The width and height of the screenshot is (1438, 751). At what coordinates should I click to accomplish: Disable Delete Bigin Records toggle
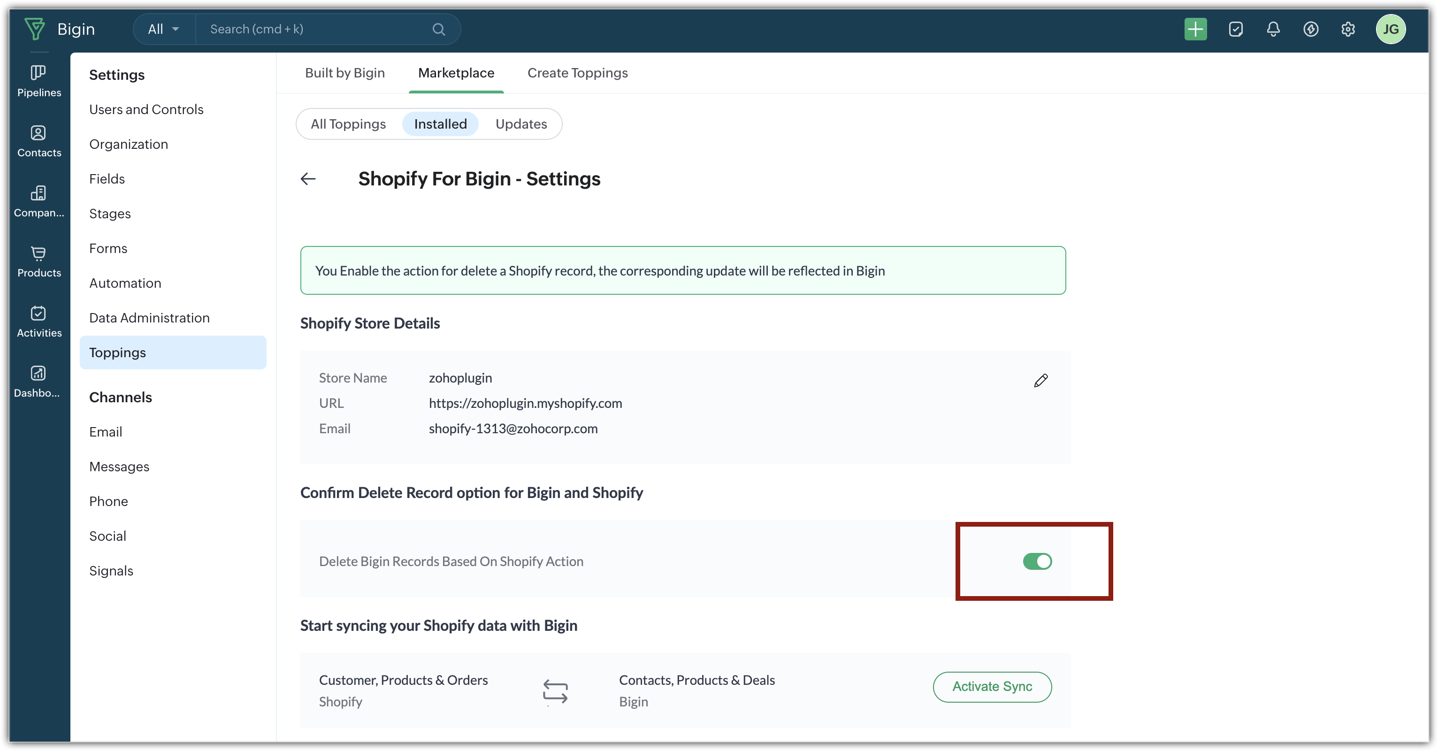[1037, 561]
